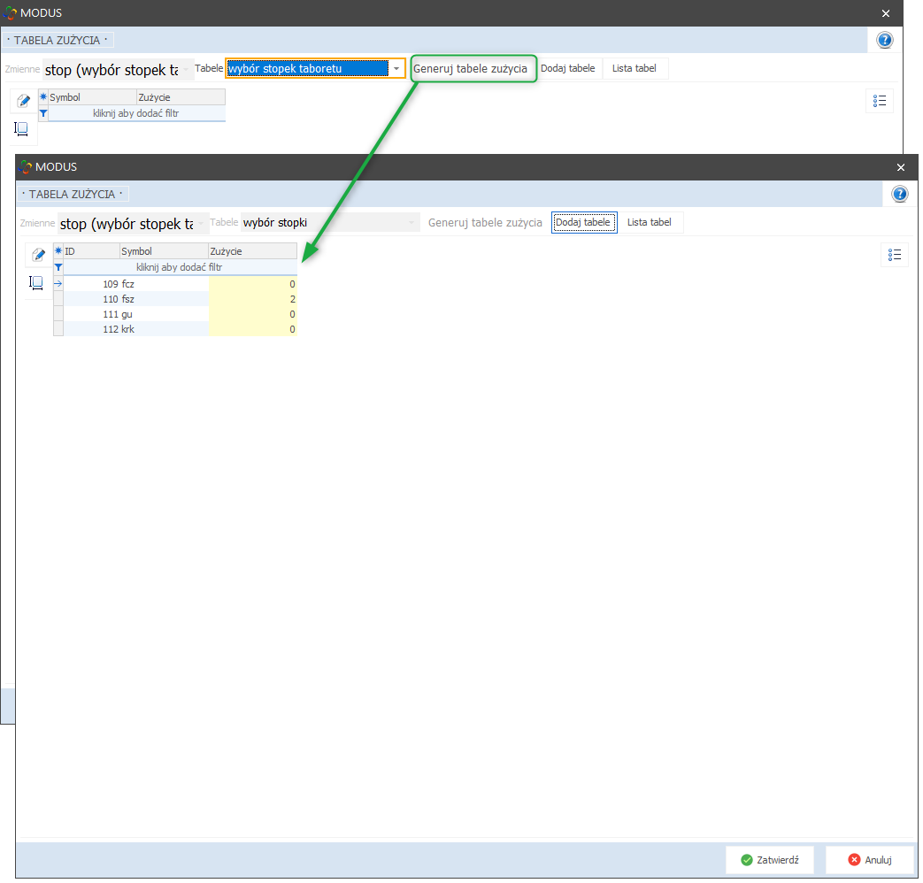Open the list options icon in the back window
The height and width of the screenshot is (883, 923).
tap(879, 101)
